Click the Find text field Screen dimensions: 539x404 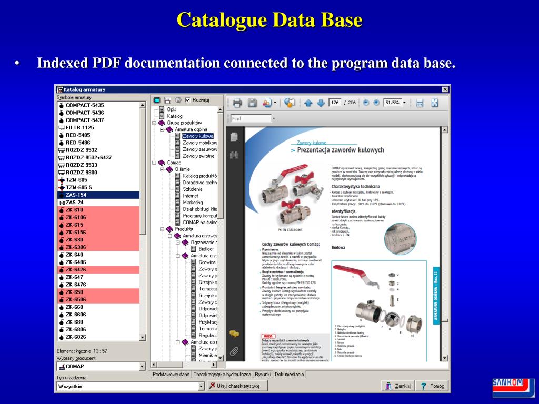251,118
